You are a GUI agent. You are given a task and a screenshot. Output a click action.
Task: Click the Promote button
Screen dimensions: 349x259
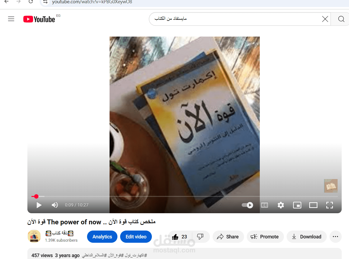click(265, 237)
